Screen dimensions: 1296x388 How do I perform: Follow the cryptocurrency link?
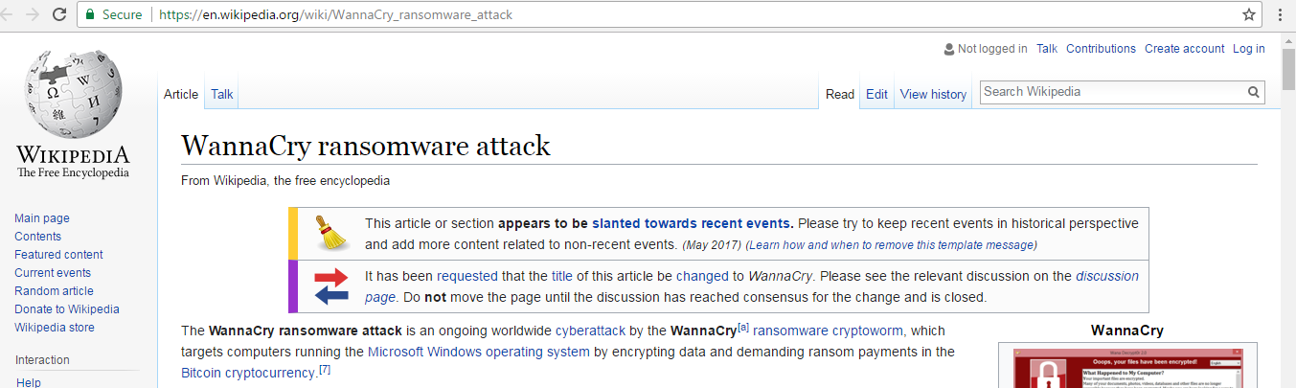coord(270,373)
